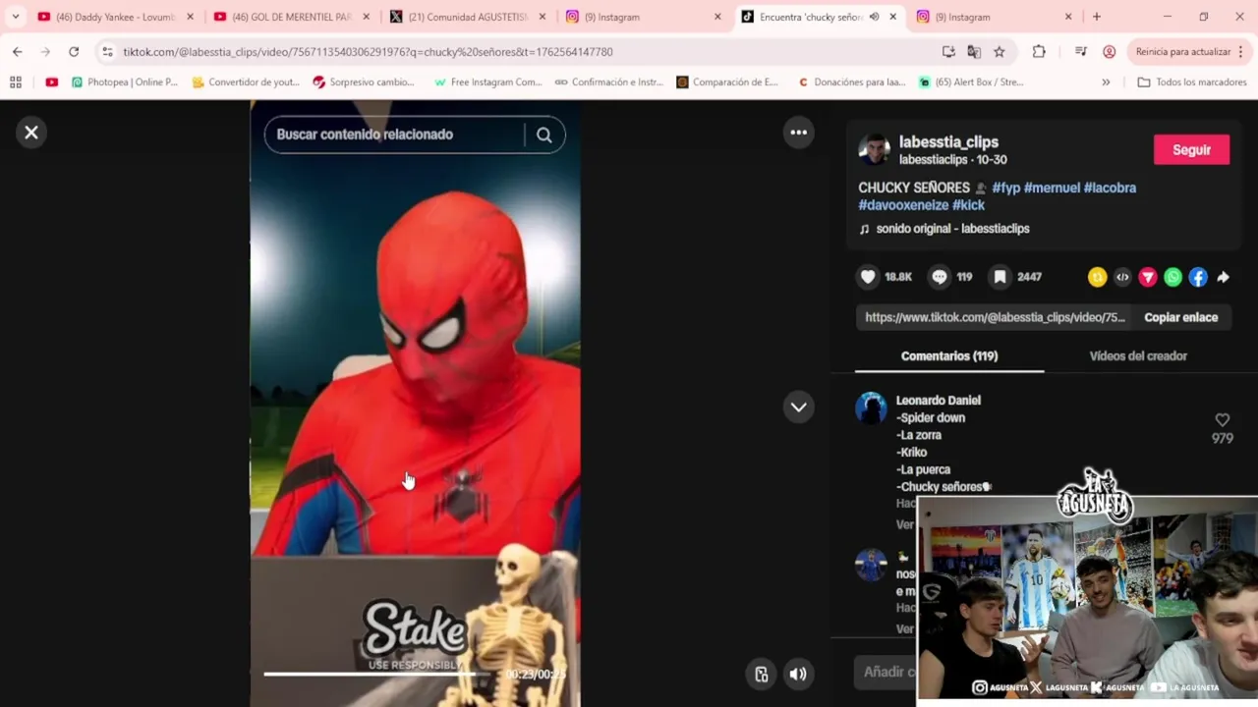
Task: Open the #memuel hashtag
Action: tap(1052, 188)
